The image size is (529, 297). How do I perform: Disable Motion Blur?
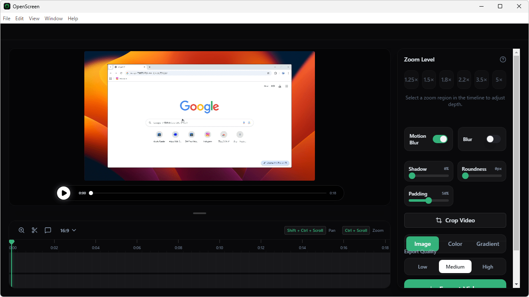tap(440, 139)
